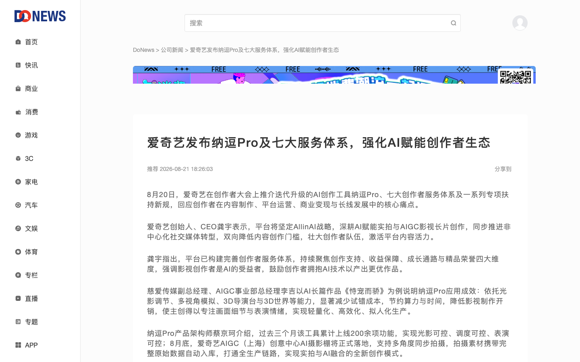The width and height of the screenshot is (580, 362).
Task: Go to 直播 page
Action: tap(31, 298)
